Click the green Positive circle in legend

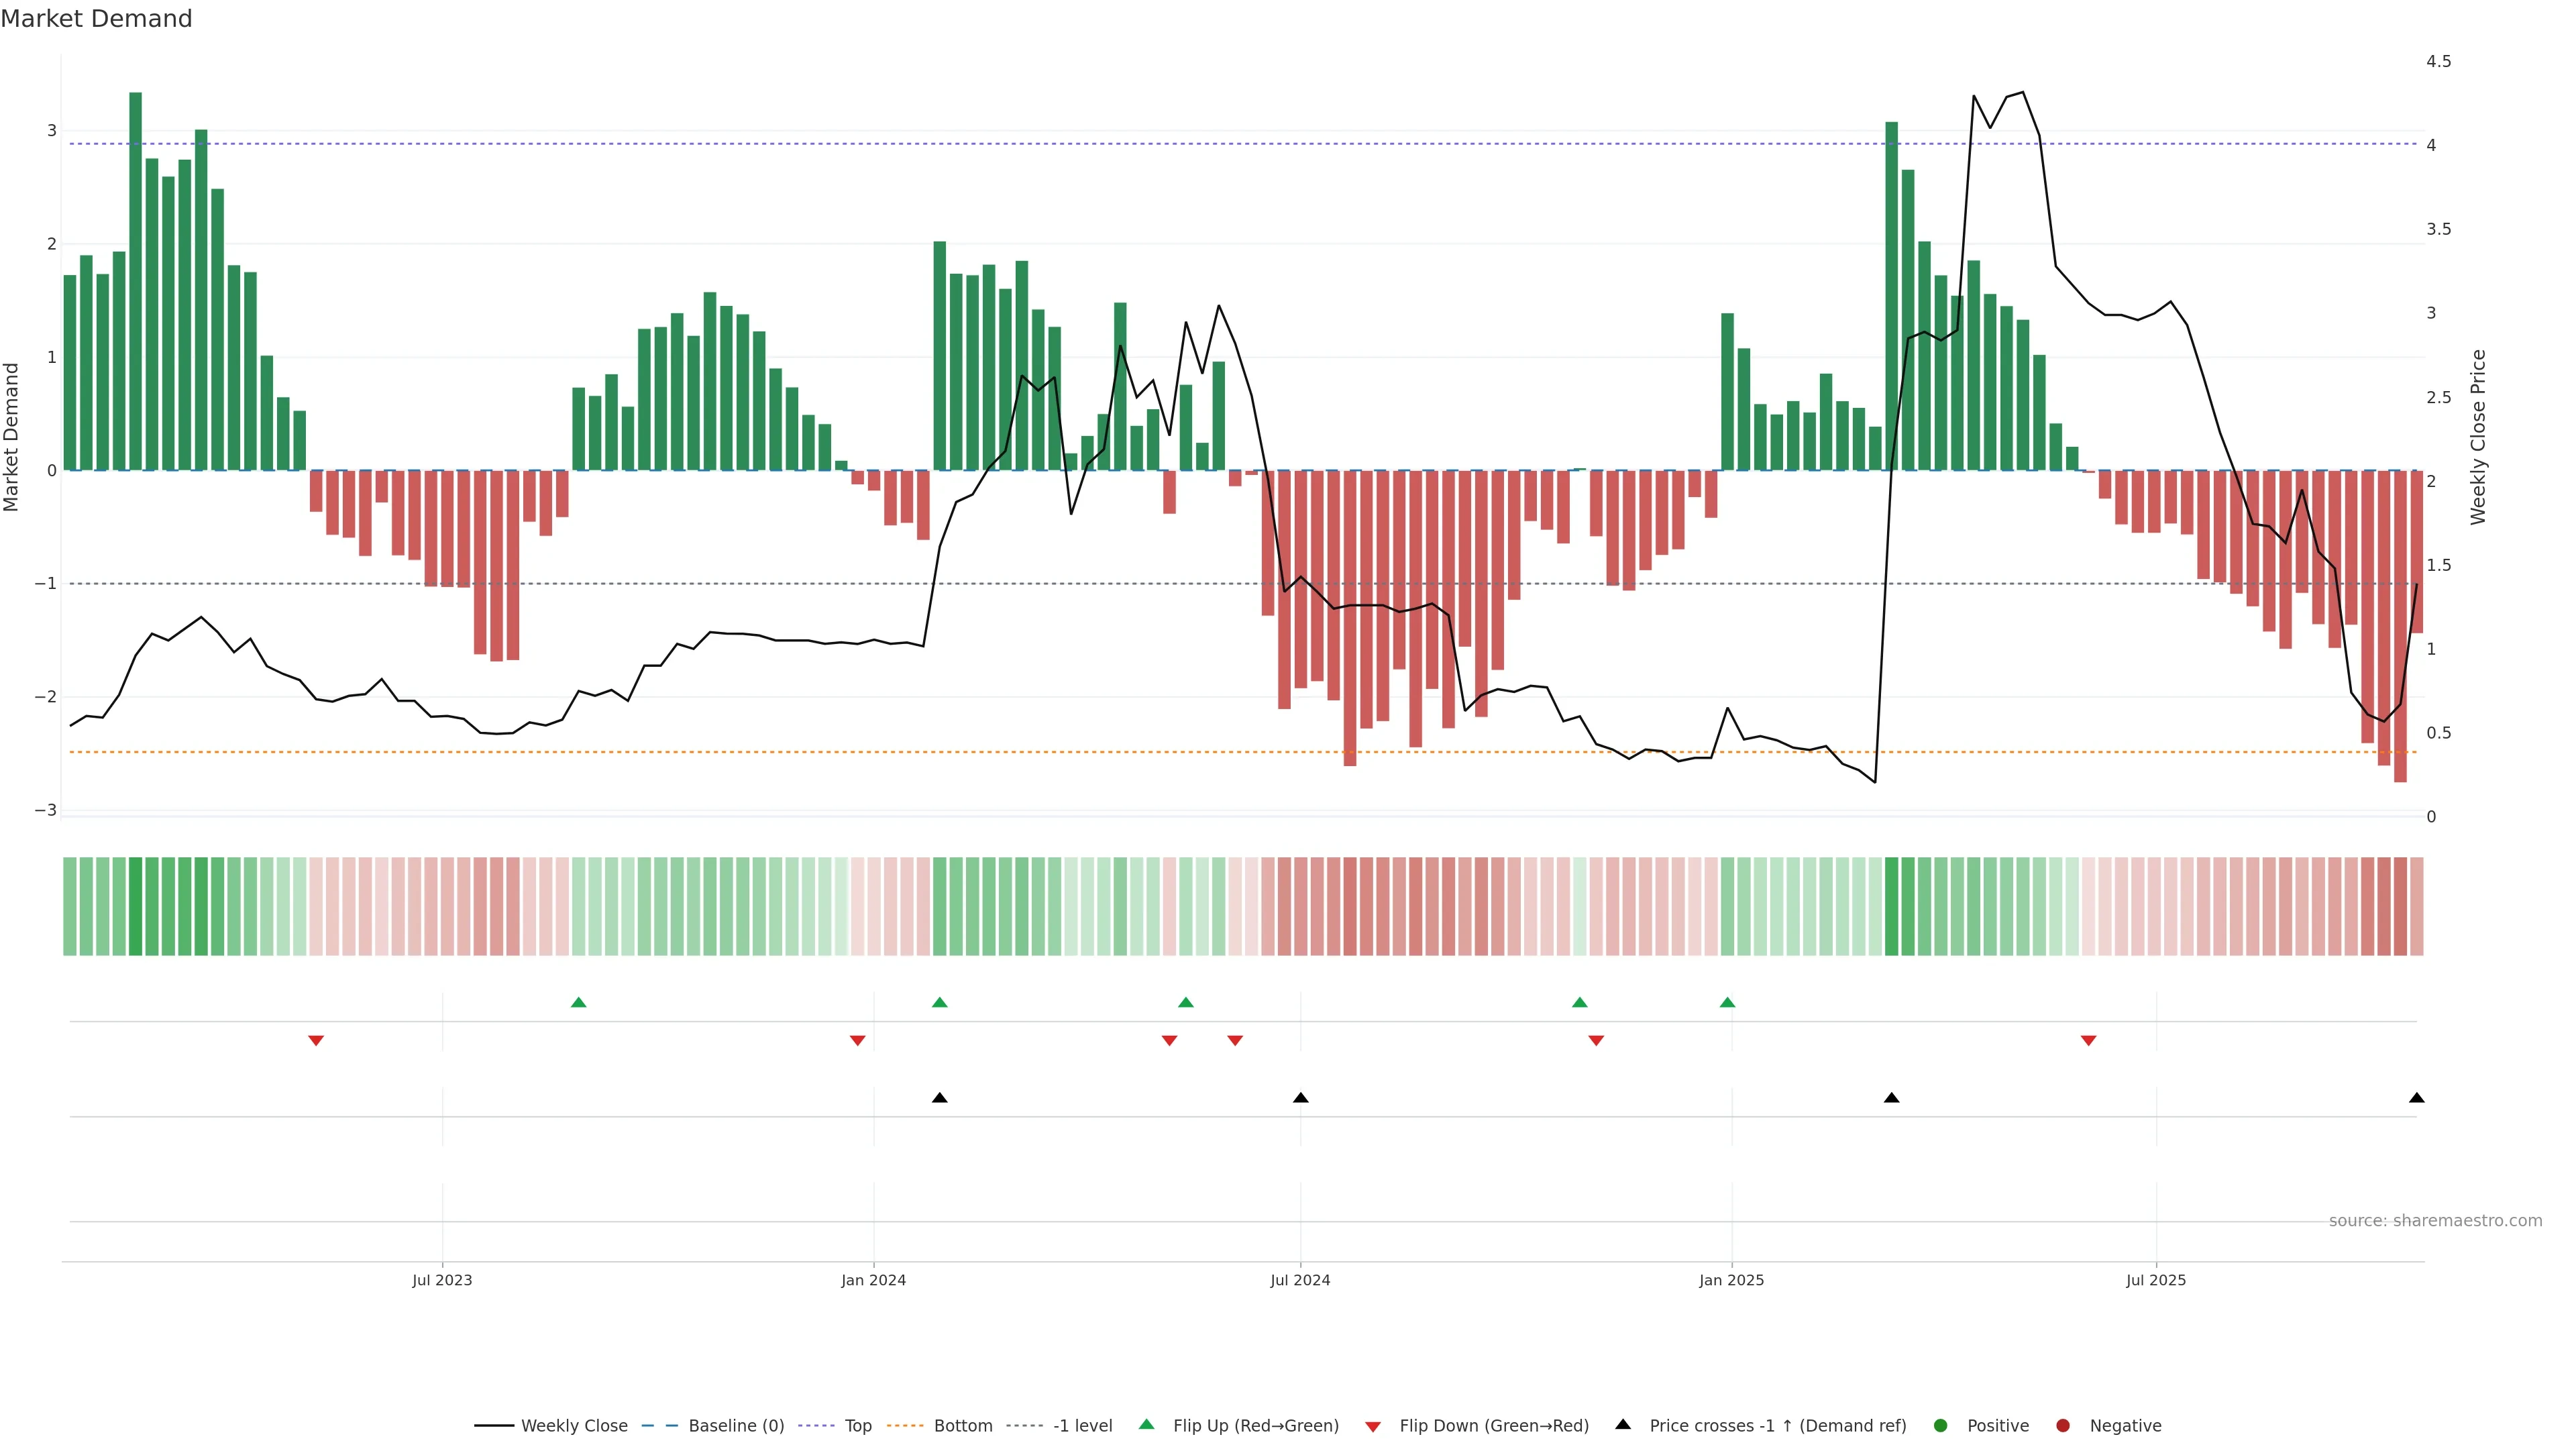click(1941, 1425)
